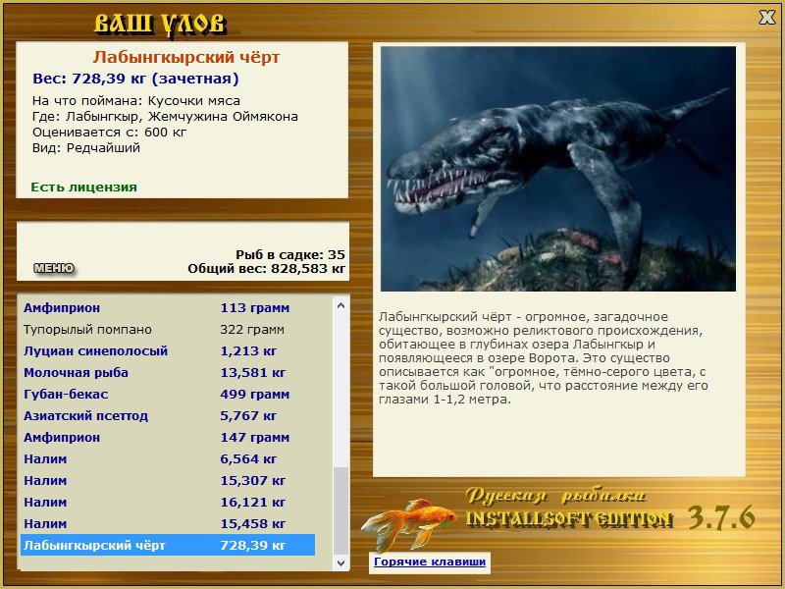Image resolution: width=785 pixels, height=589 pixels.
Task: Select Азиатский псеттод row
Action: point(168,415)
